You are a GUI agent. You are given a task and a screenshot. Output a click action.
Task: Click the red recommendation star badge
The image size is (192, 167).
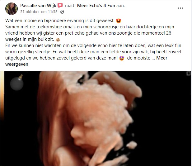tap(60, 6)
